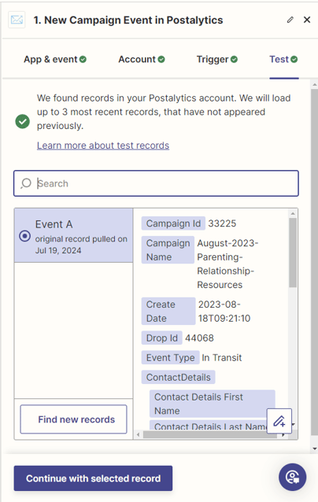This screenshot has width=318, height=502.
Task: Focus the Search records input field
Action: pos(157,183)
